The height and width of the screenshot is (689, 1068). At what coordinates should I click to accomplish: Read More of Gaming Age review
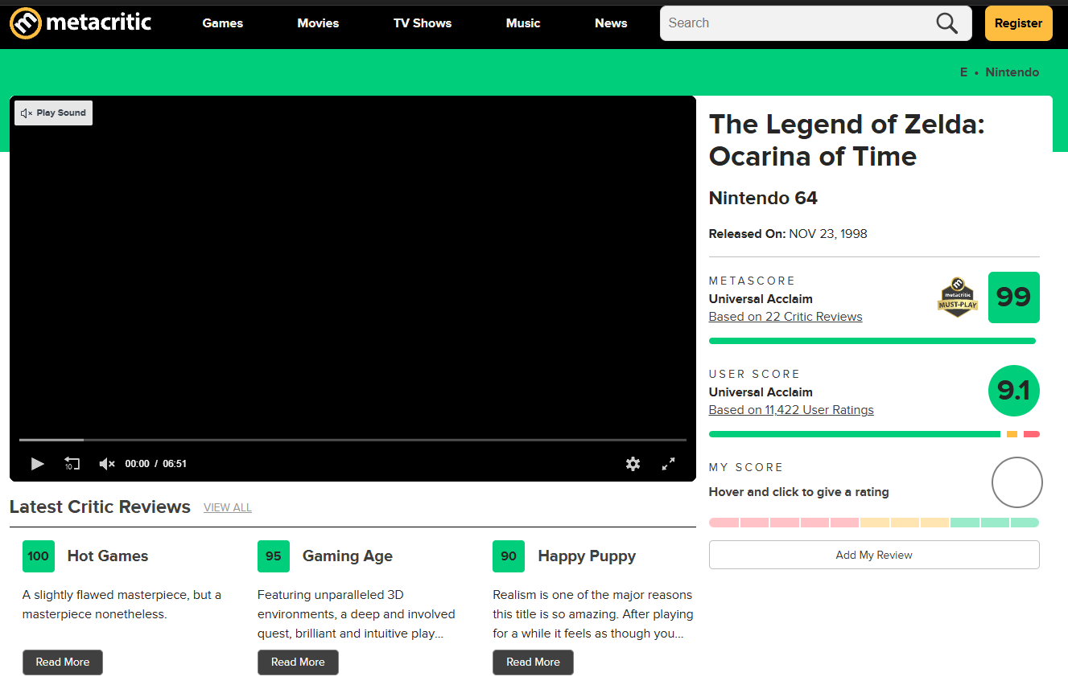(x=298, y=662)
